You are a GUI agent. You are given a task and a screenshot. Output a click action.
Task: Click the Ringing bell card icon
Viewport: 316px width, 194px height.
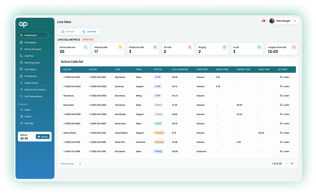click(224, 47)
